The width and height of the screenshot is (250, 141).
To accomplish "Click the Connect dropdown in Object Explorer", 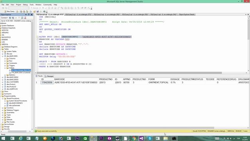I will tap(4, 18).
